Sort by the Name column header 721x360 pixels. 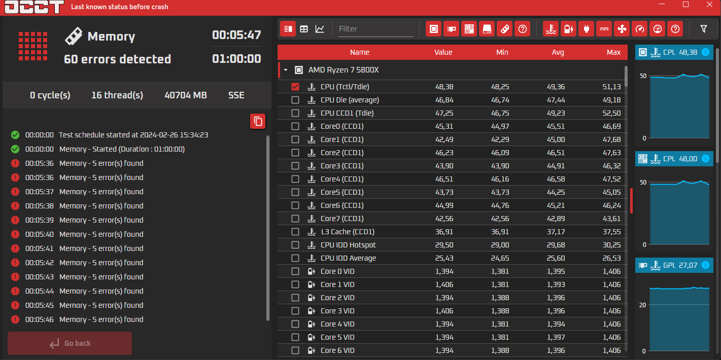click(360, 52)
